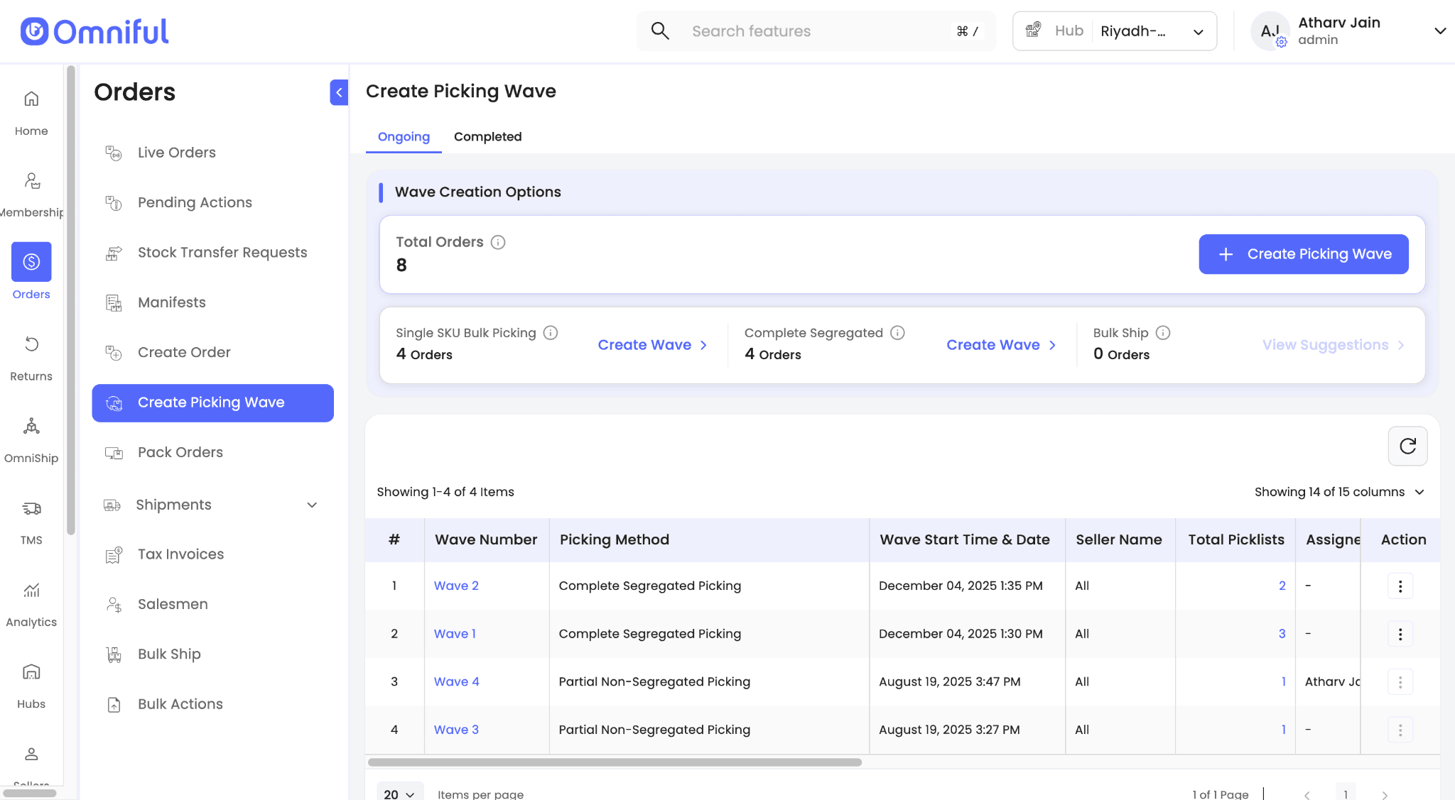Open the Wave 2 row action menu

point(1400,586)
